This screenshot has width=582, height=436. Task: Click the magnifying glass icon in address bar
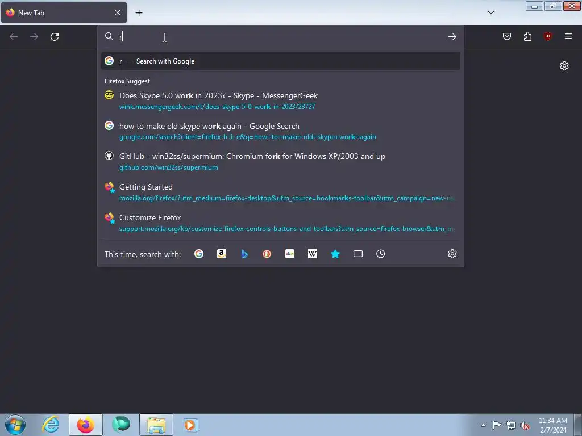coord(109,36)
